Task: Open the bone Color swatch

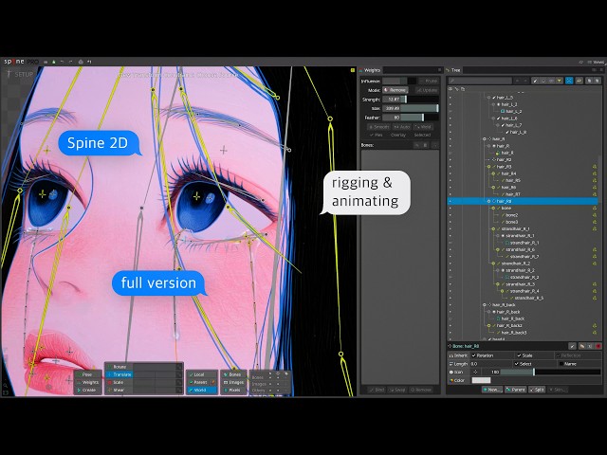Action: click(481, 380)
